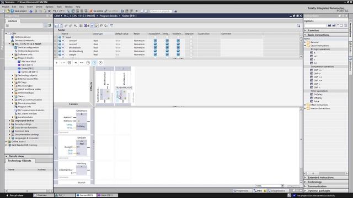This screenshot has height=198, width=353.
Task: Expand the Effect instructions folder
Action: click(x=306, y=105)
